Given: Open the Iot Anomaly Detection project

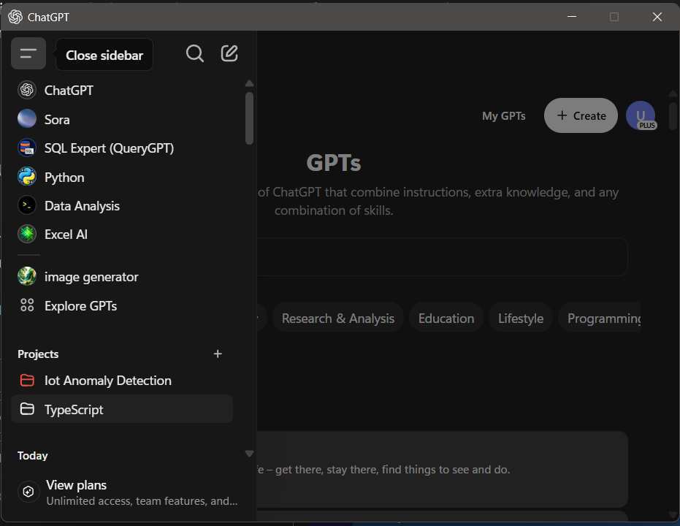Looking at the screenshot, I should pyautogui.click(x=121, y=381).
